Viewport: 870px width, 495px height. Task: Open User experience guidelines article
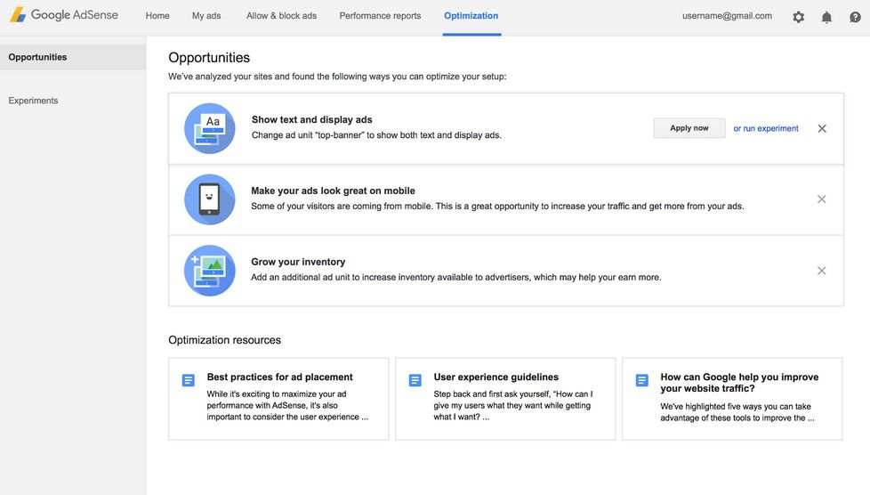505,399
